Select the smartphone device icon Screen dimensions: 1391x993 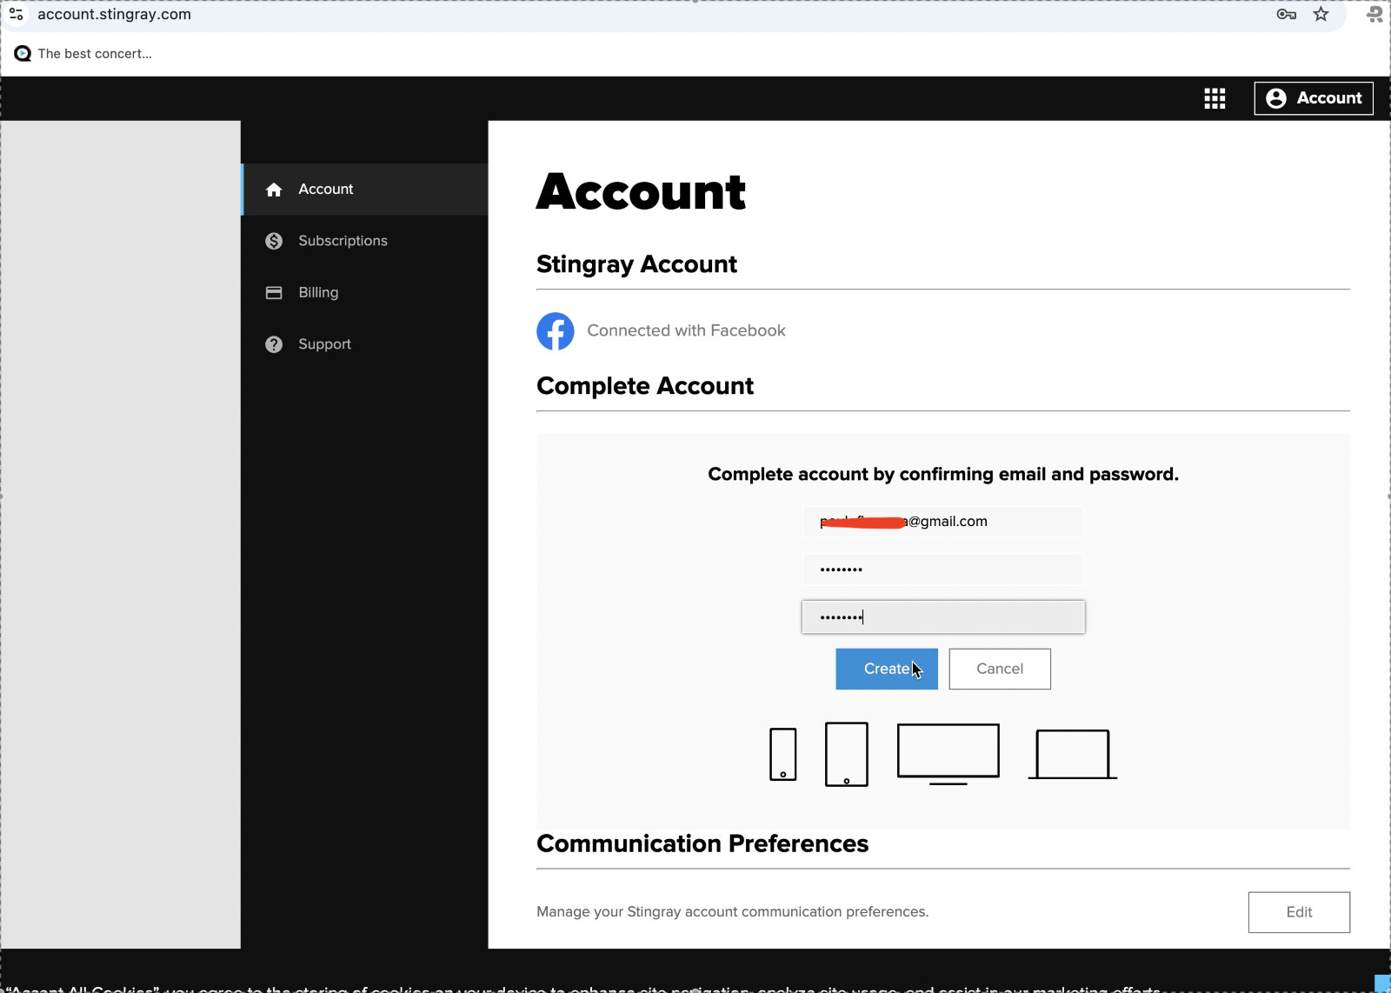[782, 753]
